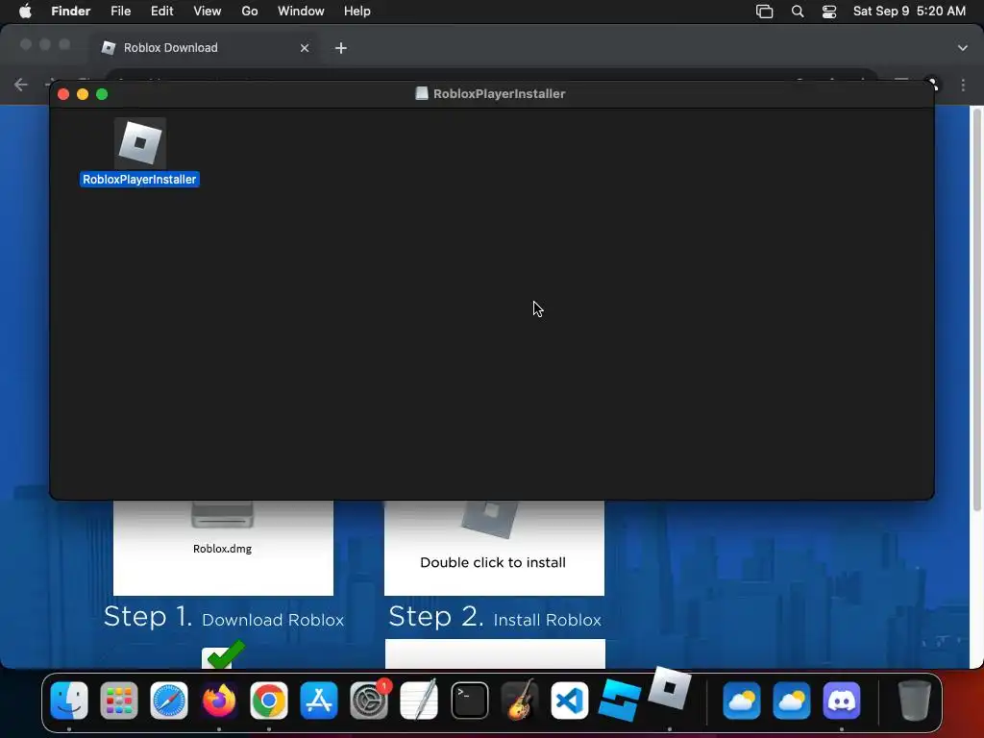
Task: Open the browser three-dot menu
Action: click(963, 85)
